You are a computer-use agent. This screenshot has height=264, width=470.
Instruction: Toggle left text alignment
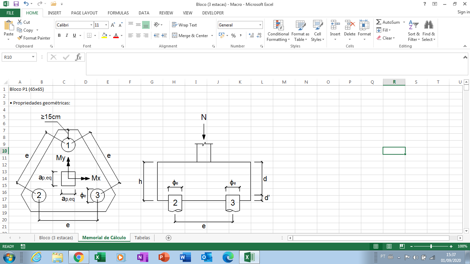(x=131, y=35)
